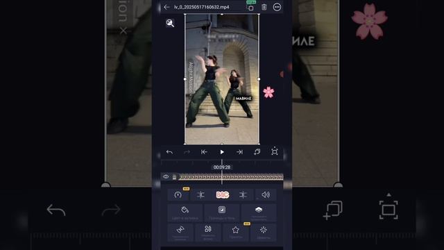The height and width of the screenshot is (250, 444).
Task: Open the speed gauge tool
Action: 178,194
